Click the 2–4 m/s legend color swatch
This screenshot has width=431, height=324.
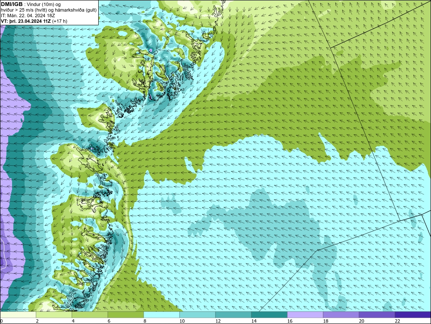(x=54, y=315)
